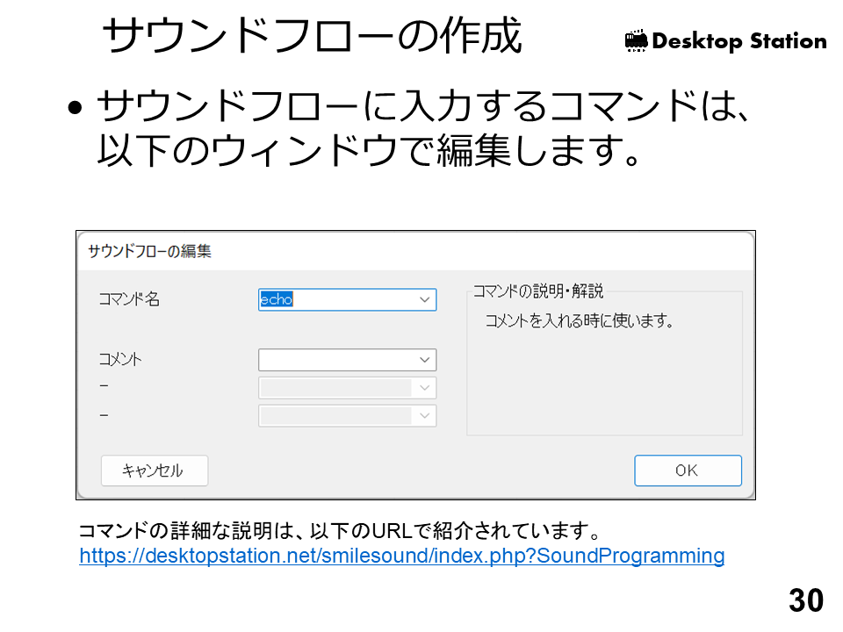Viewport: 843px width, 632px height.
Task: Click the slide page number 30
Action: coord(805,600)
